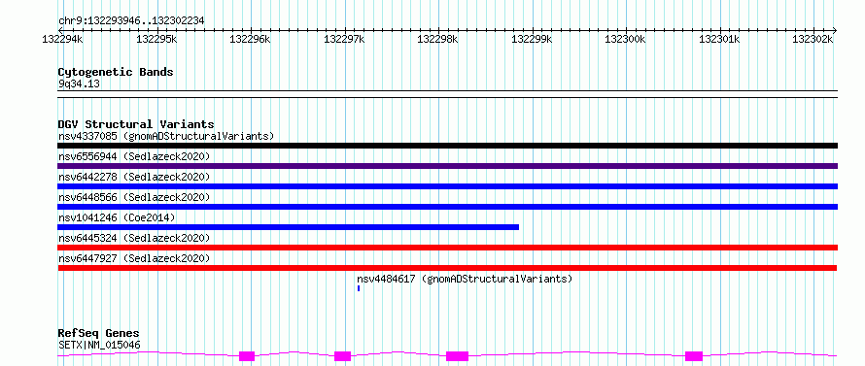Open the DGV Structural Variants track title
Viewport: 865px width, 366px height.
click(x=136, y=124)
